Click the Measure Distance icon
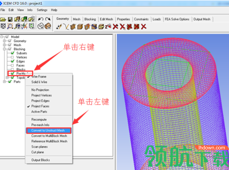 pyautogui.click(x=17, y=26)
